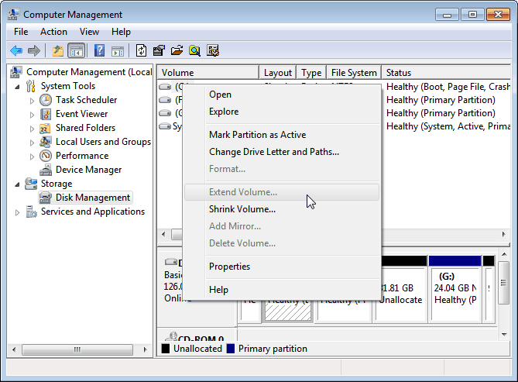This screenshot has width=518, height=382.
Task: Collapse the System Tools tree node
Action: pos(17,87)
